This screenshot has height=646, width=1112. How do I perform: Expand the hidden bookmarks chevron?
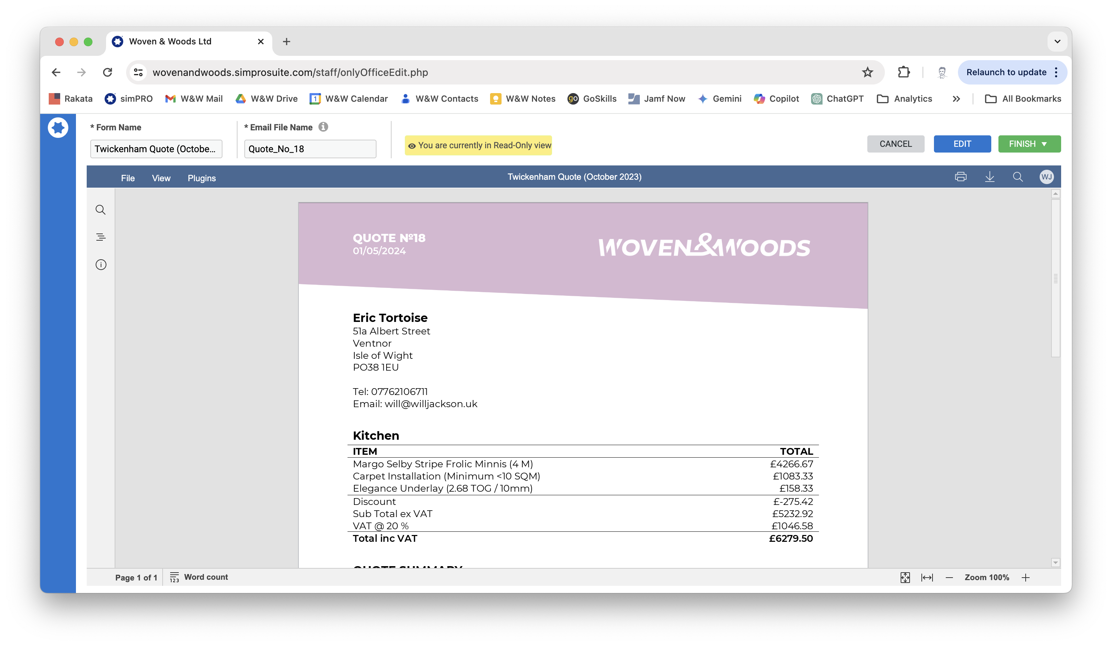(956, 99)
